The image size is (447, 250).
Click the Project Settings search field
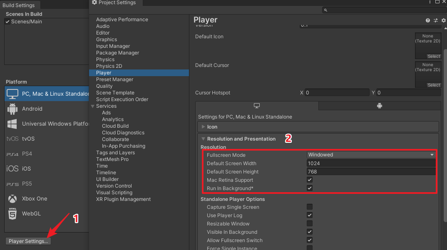click(384, 10)
